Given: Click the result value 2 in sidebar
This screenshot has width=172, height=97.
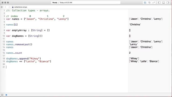Looking at the screenshot, I should pos(130,53).
